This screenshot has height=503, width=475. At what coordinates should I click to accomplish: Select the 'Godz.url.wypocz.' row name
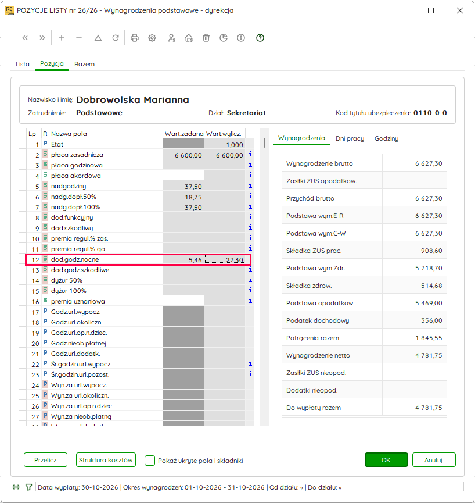coord(76,312)
